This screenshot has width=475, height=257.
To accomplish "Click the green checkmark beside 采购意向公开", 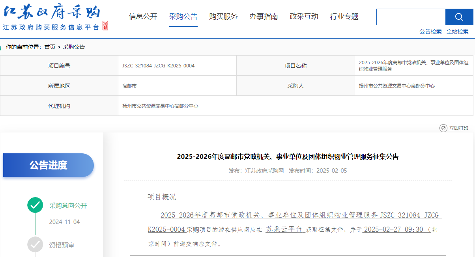I will (35, 205).
